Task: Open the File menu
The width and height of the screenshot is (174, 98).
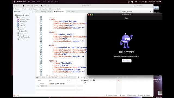Action: (x=29, y=2)
